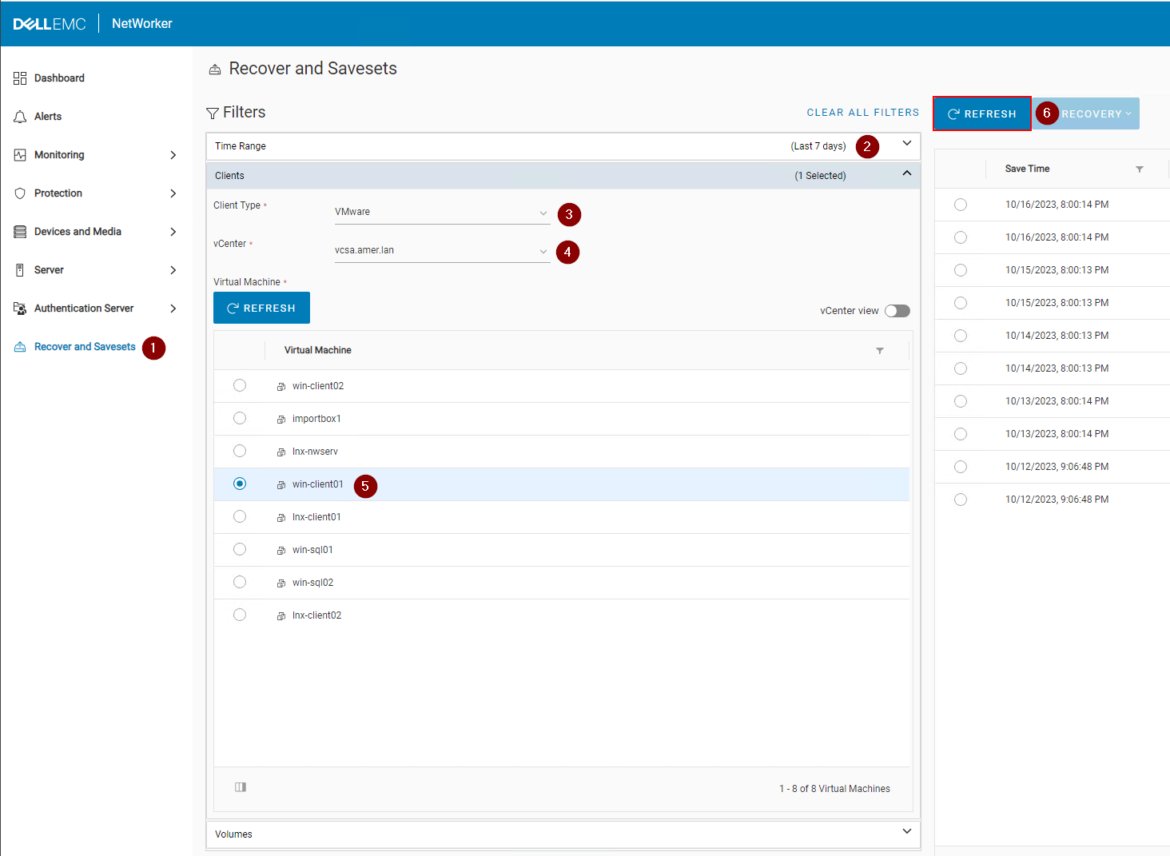Enable the vCenter view toggle

tap(897, 311)
